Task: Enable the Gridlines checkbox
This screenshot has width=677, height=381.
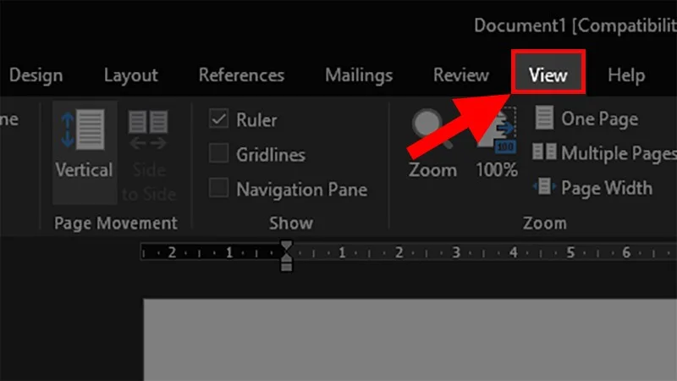Action: (x=218, y=153)
